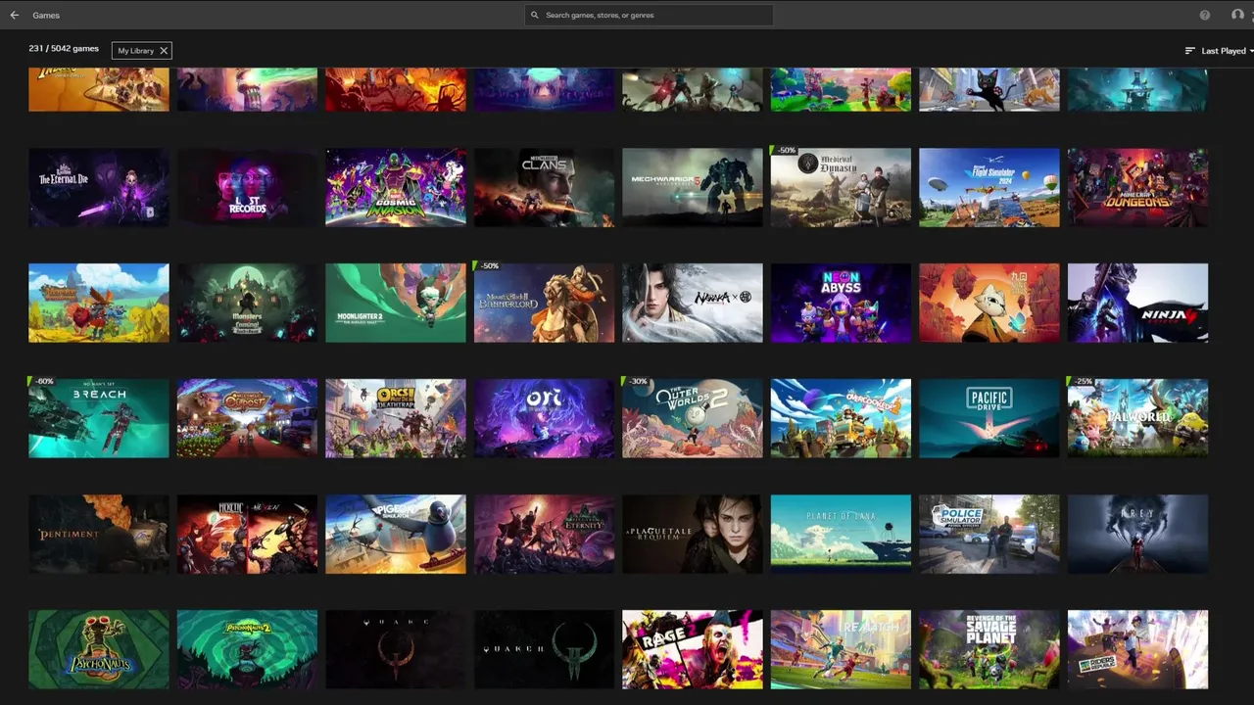This screenshot has height=705, width=1254.
Task: Select the My Library filter chip
Action: click(x=142, y=51)
